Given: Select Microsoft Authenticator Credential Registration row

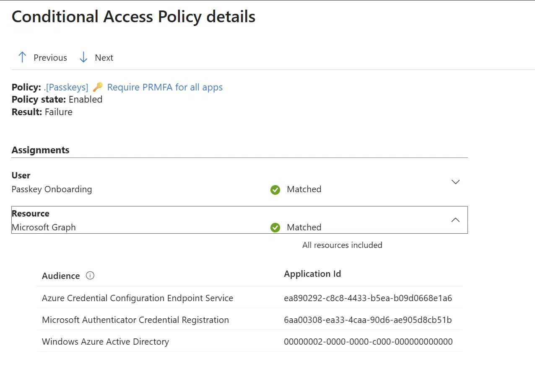Looking at the screenshot, I should [249, 320].
